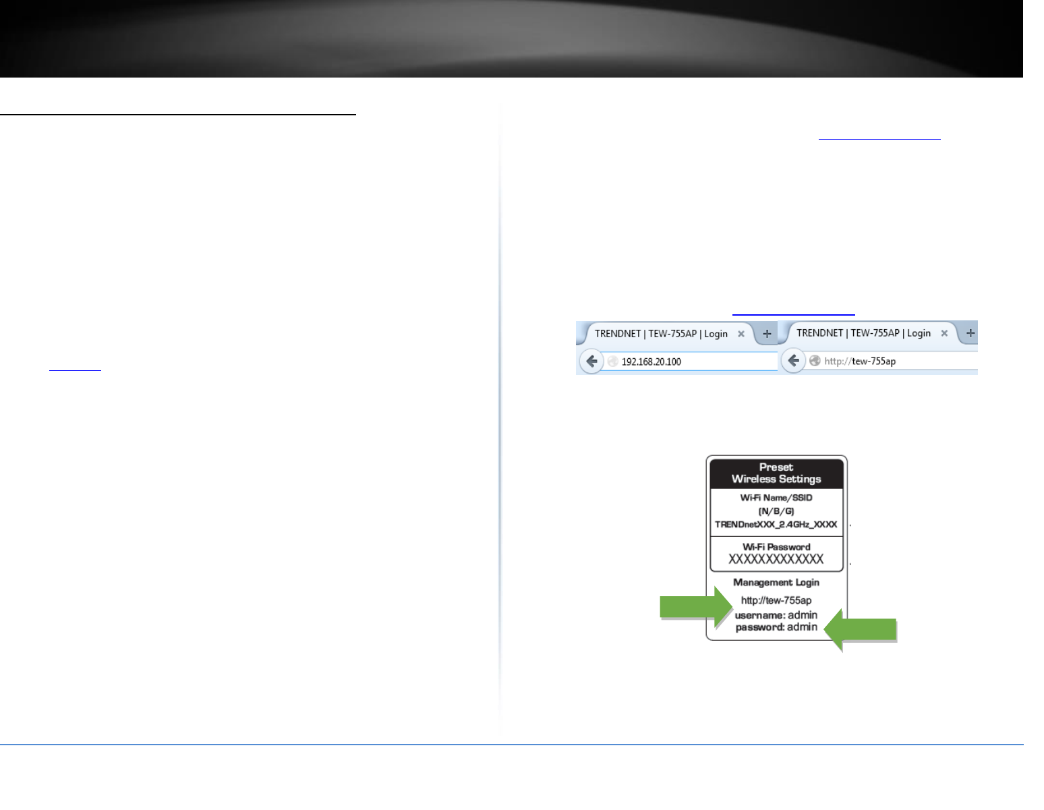Screen dimensions: 1044x810
Task: Close the Login tab above the 192.168.20.100 address
Action: [741, 334]
